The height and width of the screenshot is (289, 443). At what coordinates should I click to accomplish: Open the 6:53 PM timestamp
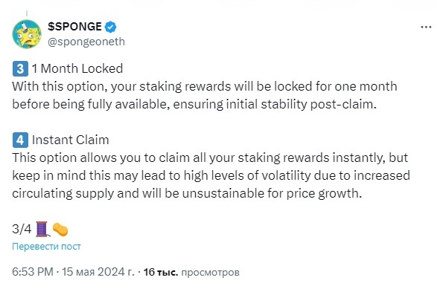33,272
